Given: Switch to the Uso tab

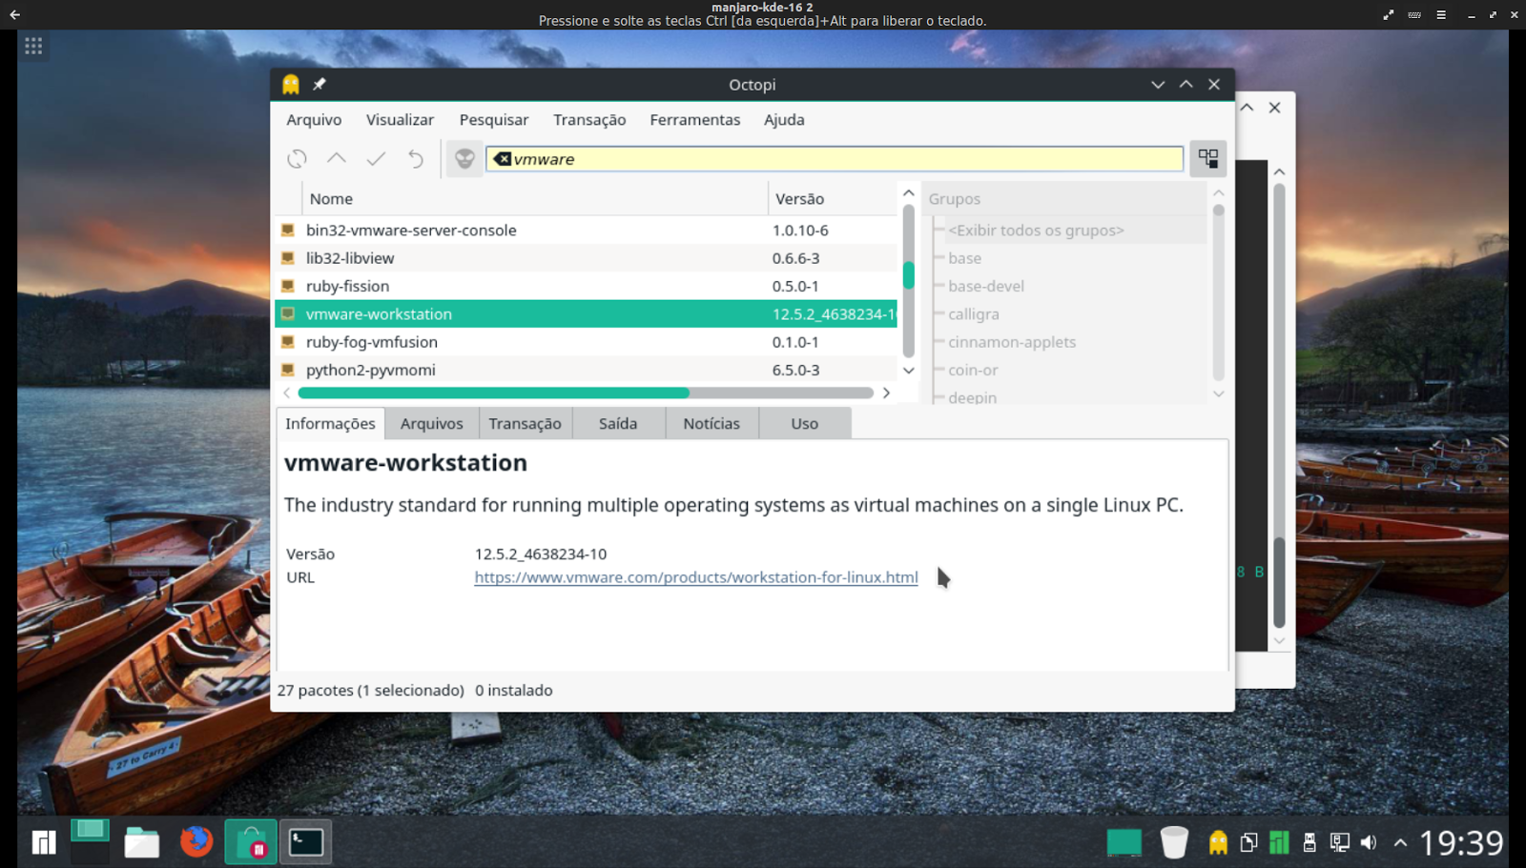Looking at the screenshot, I should 805,424.
